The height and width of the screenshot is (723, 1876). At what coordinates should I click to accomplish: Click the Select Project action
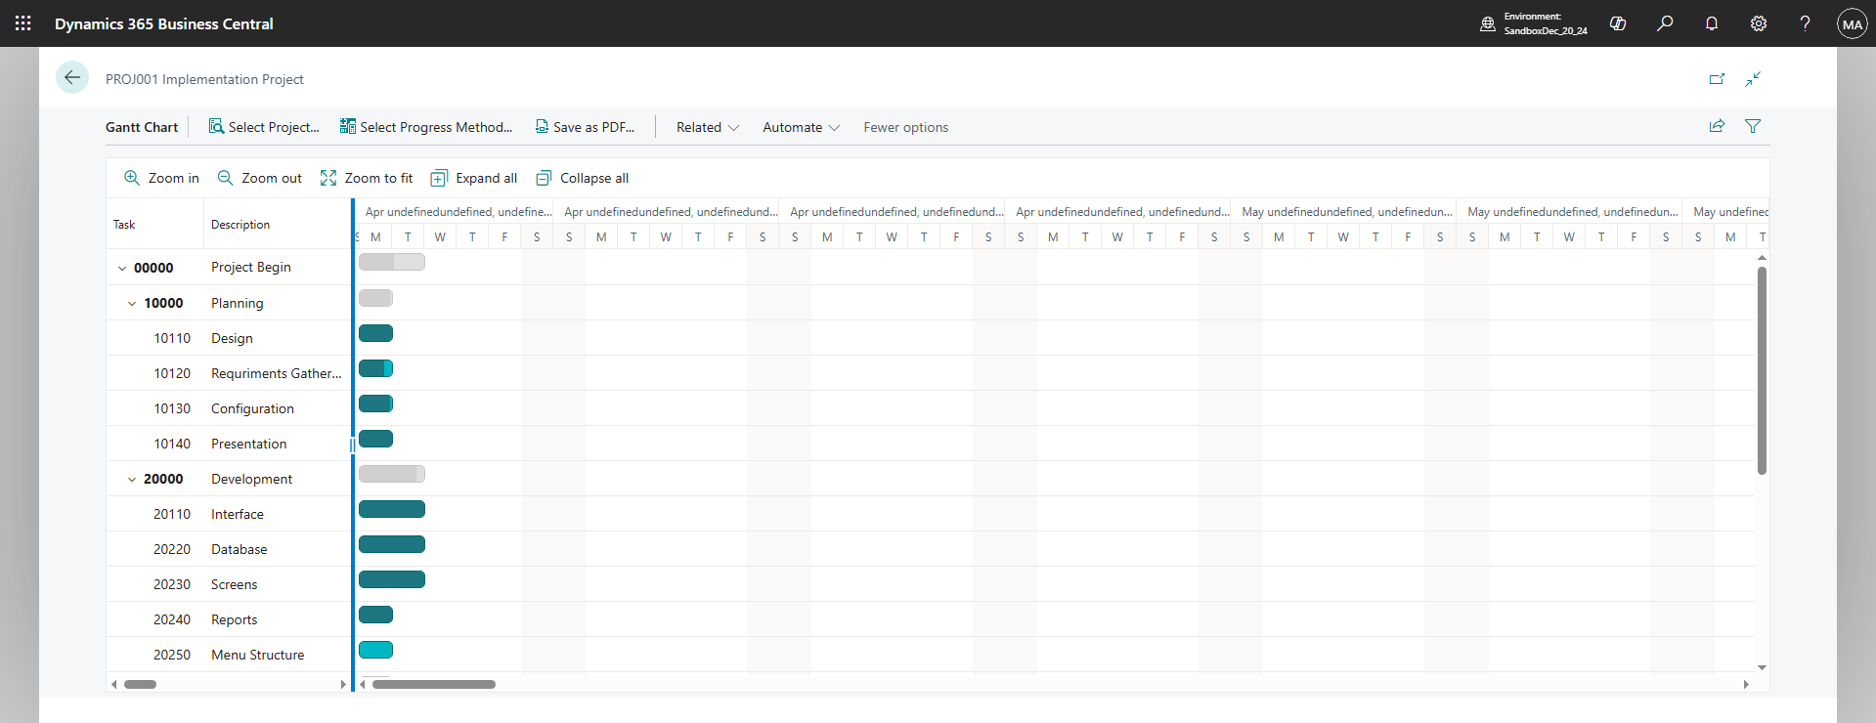tap(264, 127)
